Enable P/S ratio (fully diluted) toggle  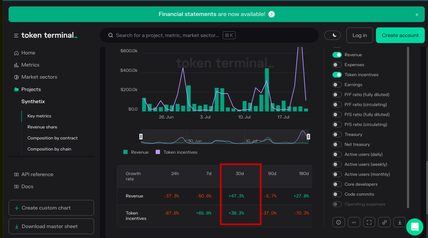point(337,115)
